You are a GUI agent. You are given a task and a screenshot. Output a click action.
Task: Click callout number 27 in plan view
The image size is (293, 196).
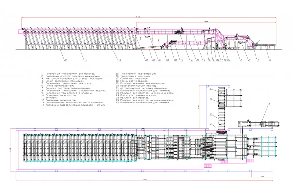point(211,89)
